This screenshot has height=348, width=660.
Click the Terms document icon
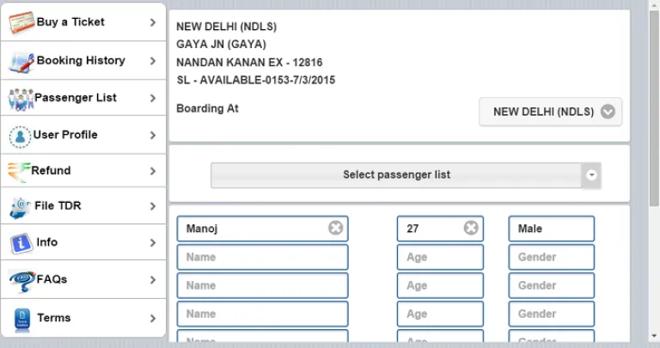21,319
